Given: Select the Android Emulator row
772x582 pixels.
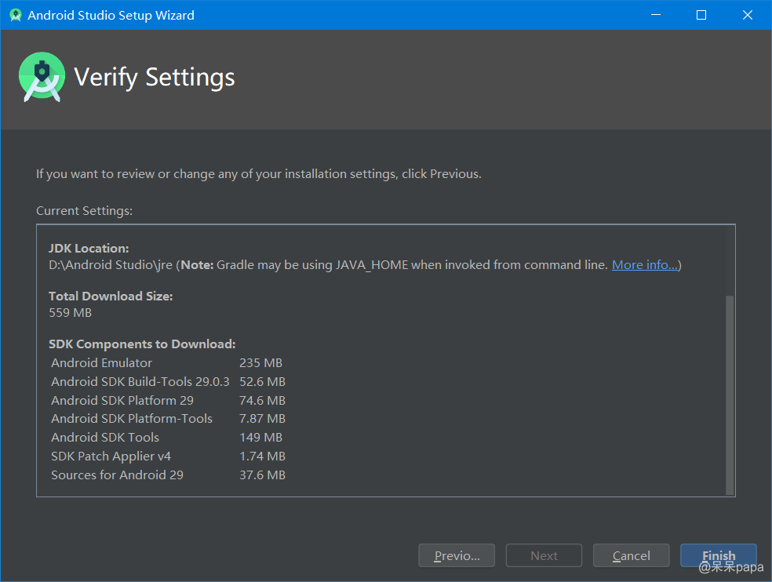Looking at the screenshot, I should point(167,363).
